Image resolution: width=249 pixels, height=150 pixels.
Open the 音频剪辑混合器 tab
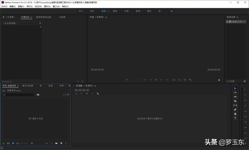pyautogui.click(x=44, y=17)
